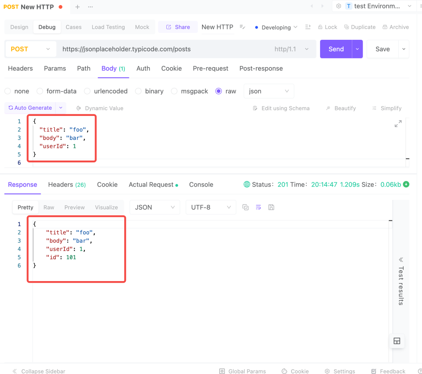
Task: Open the Params tab
Action: pos(55,68)
